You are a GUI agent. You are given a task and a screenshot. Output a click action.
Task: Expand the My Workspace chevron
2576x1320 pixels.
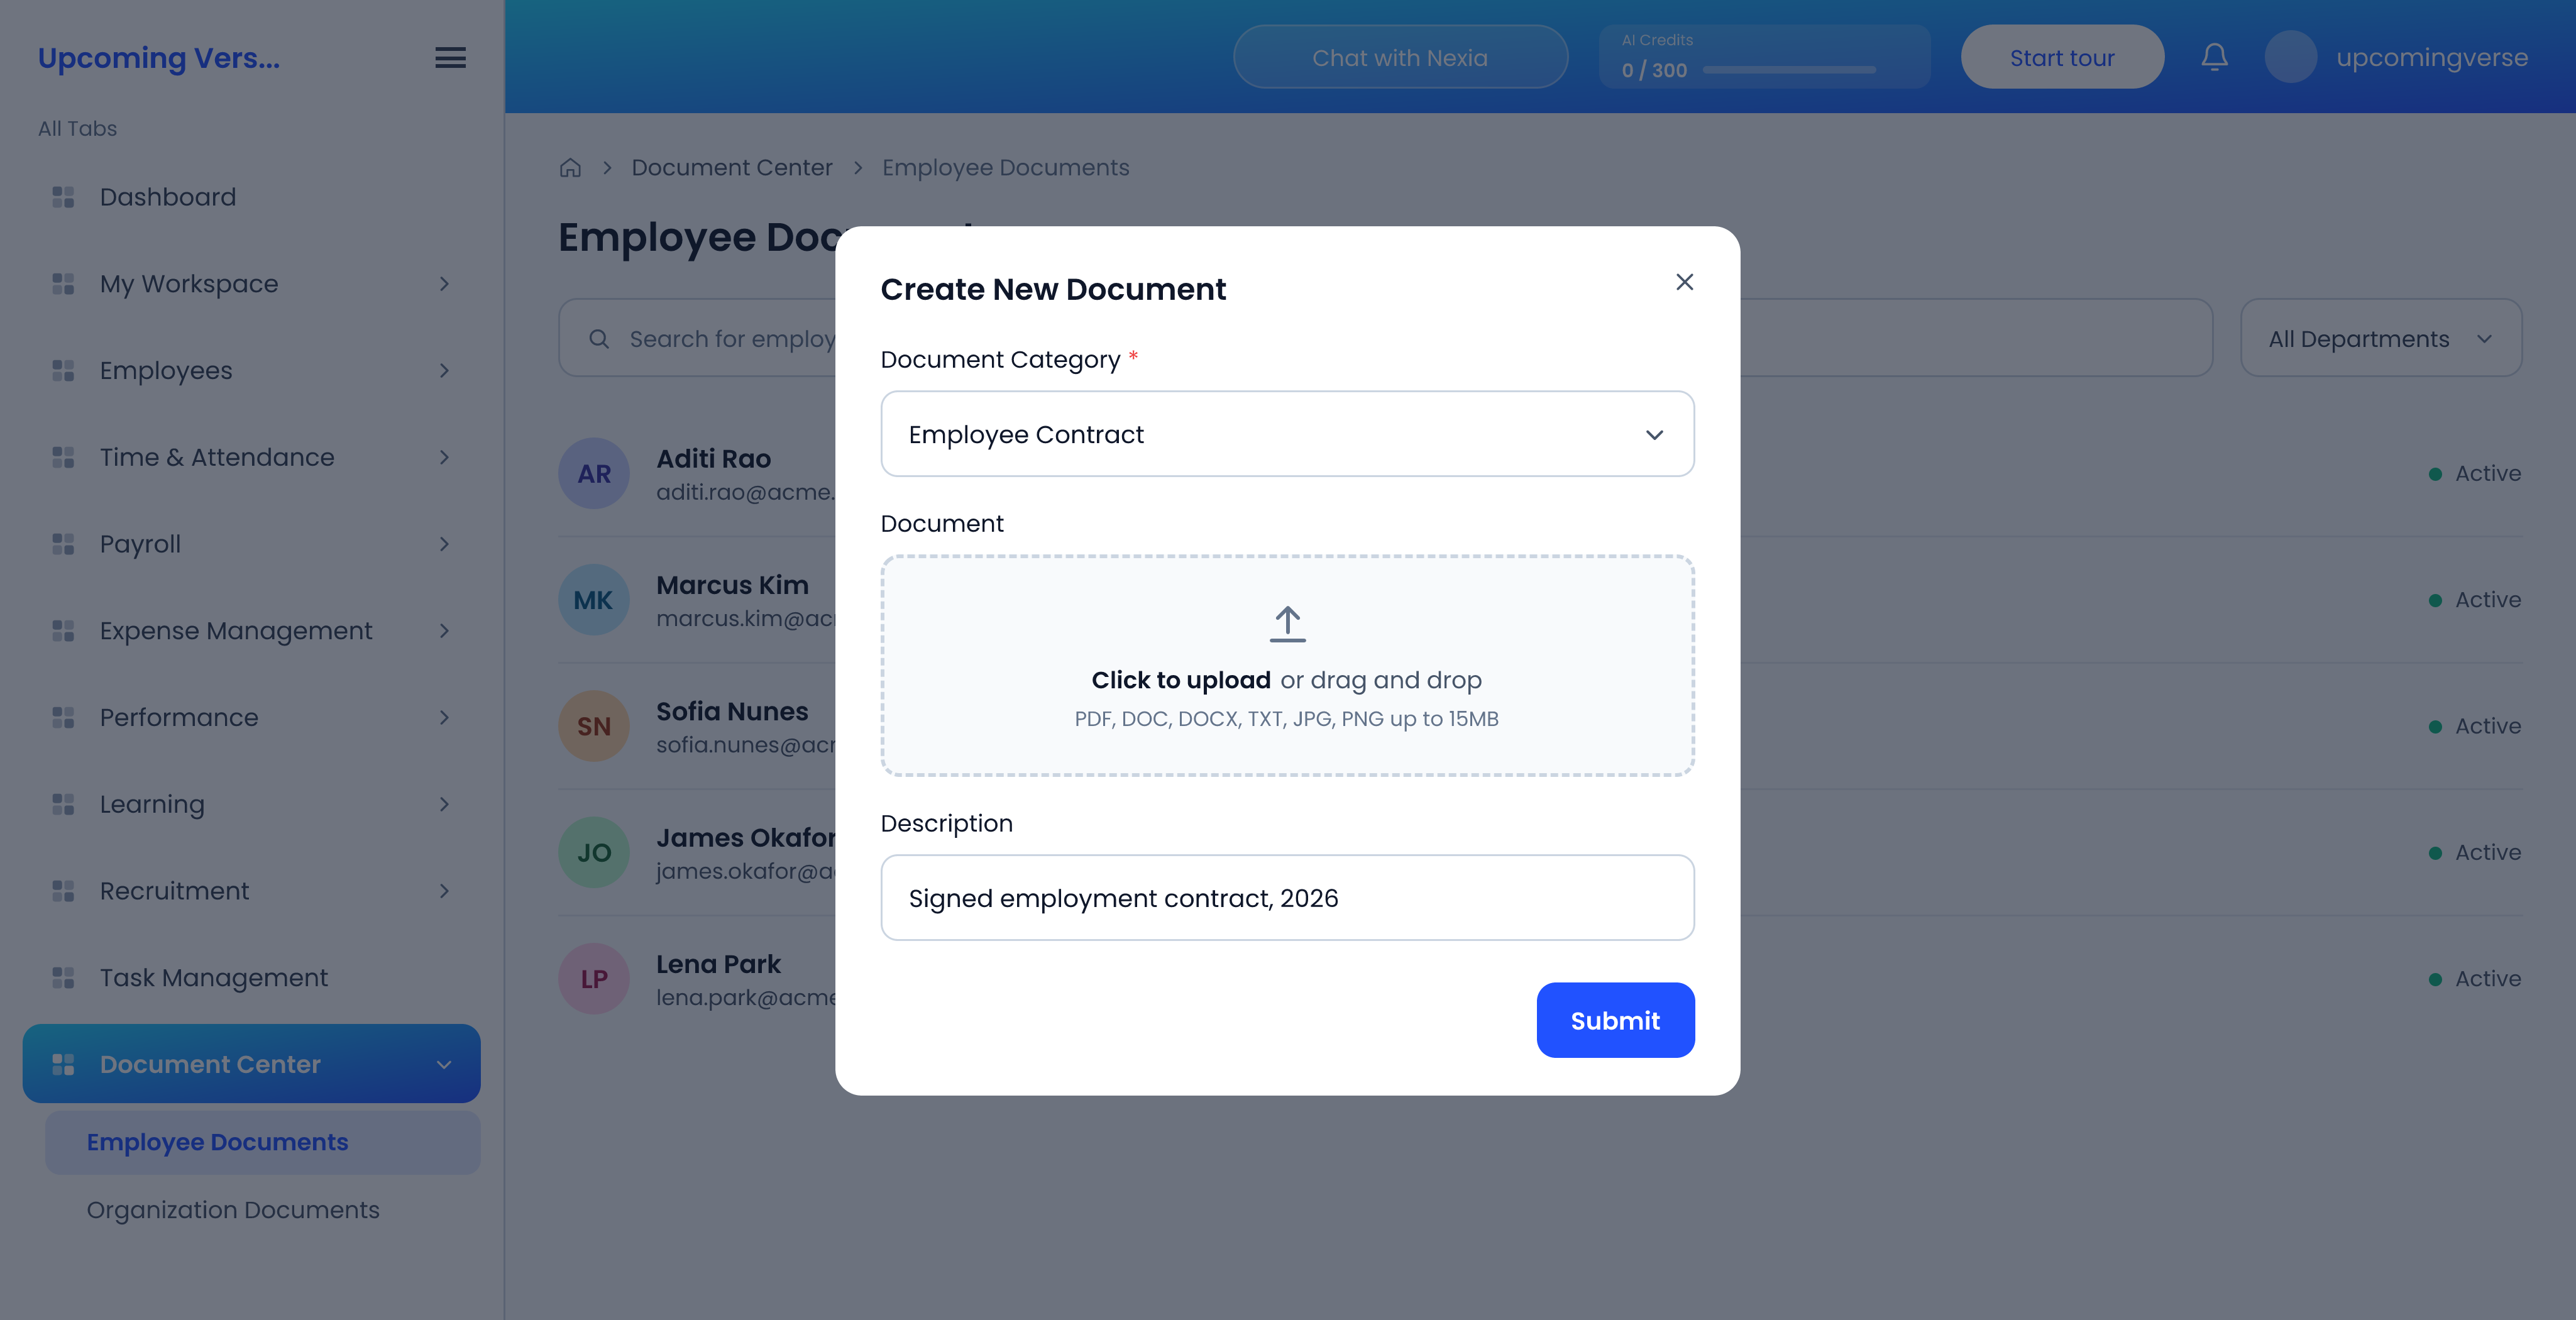(444, 284)
